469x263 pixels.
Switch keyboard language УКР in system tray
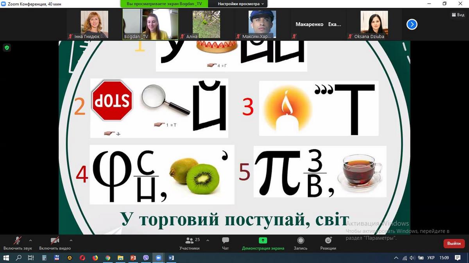point(431,258)
